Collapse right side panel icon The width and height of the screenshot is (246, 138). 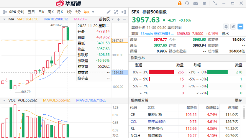pos(124,12)
